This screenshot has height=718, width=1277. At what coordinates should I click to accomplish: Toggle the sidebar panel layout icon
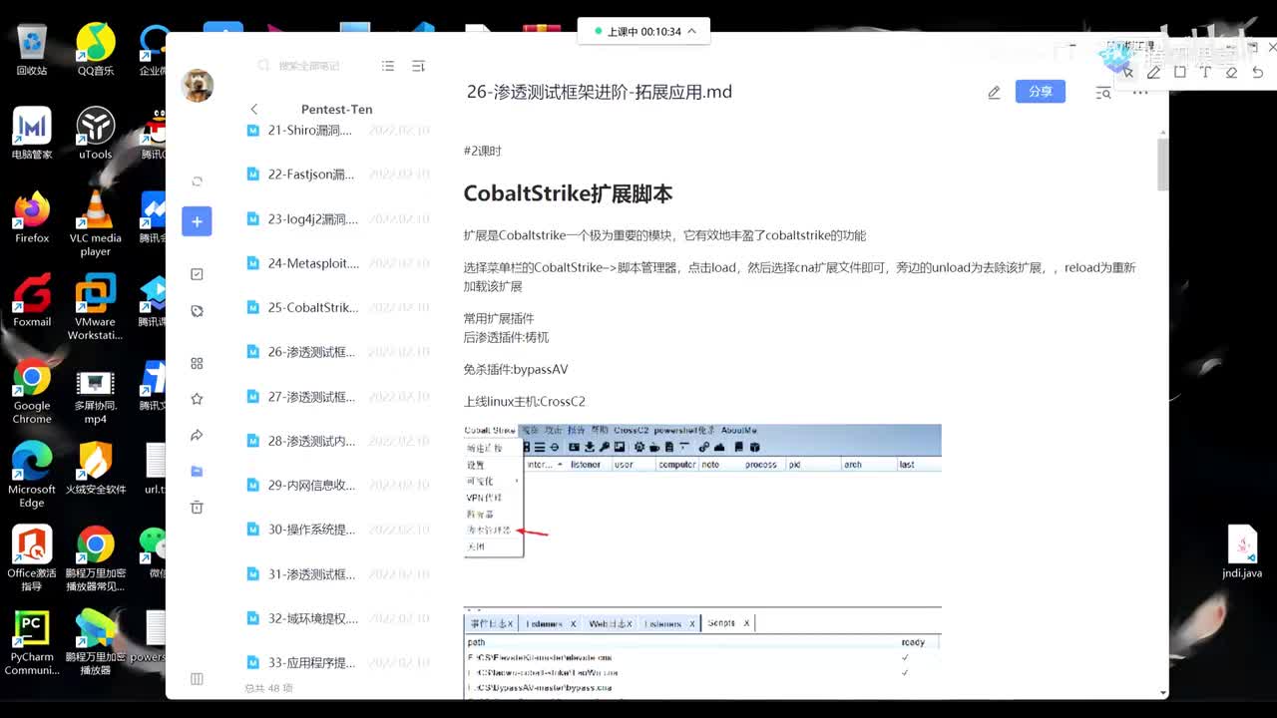click(x=197, y=679)
